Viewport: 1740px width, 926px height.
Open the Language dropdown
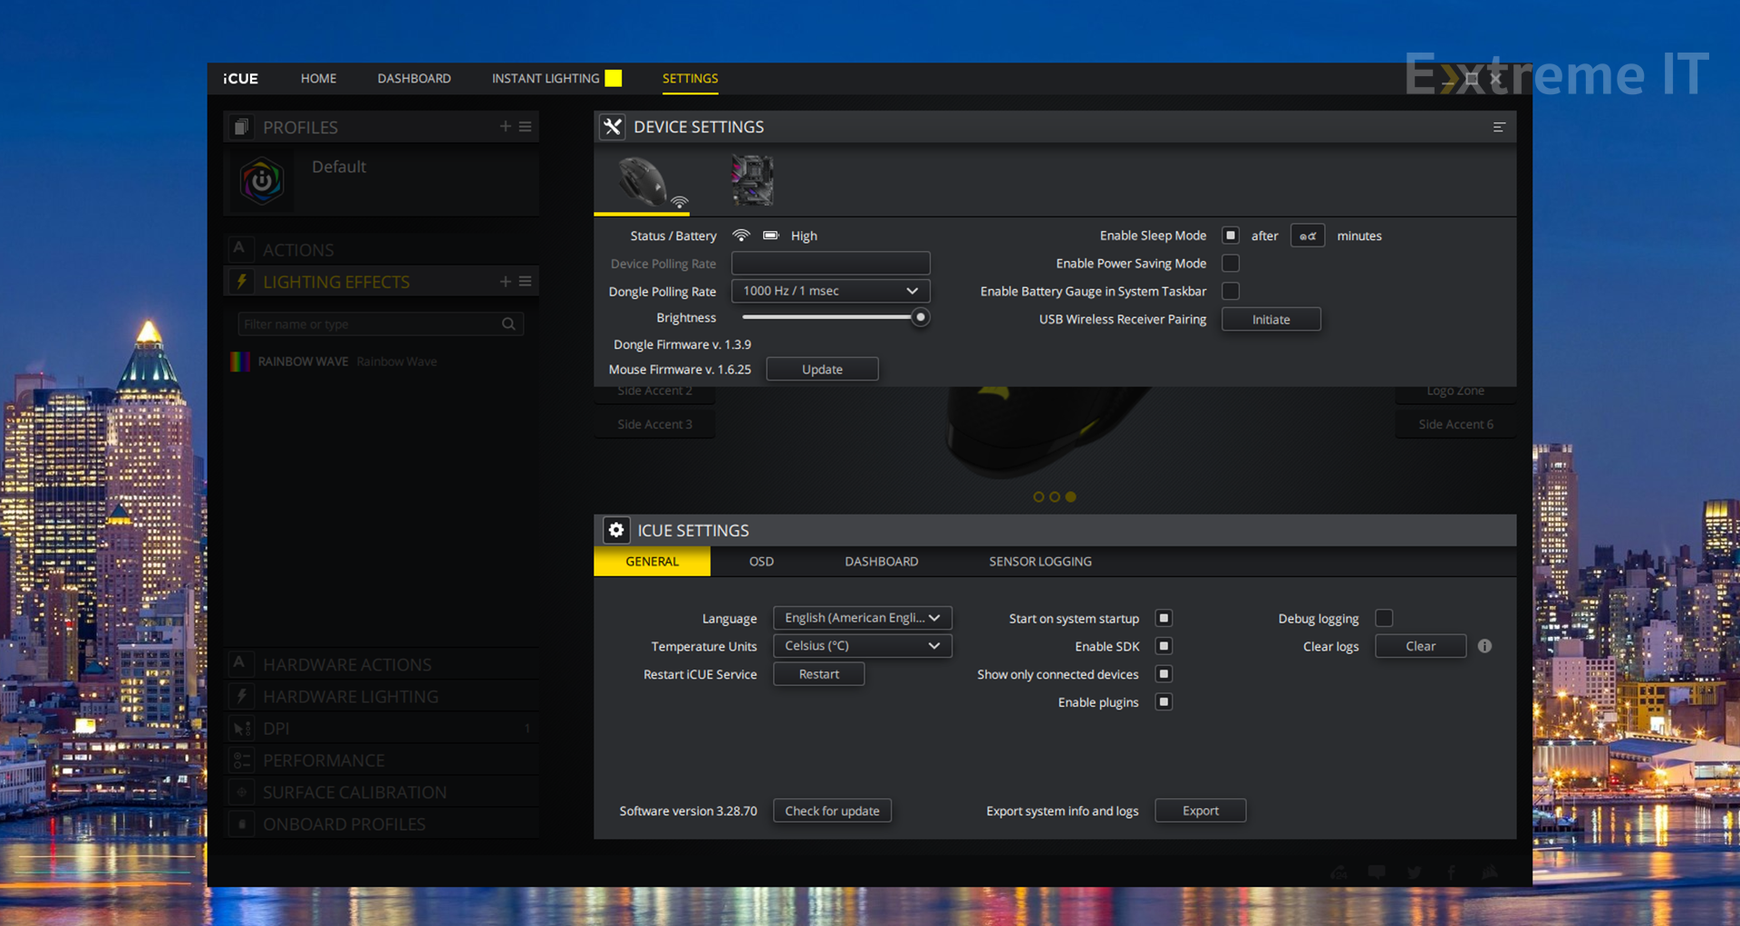(x=862, y=618)
